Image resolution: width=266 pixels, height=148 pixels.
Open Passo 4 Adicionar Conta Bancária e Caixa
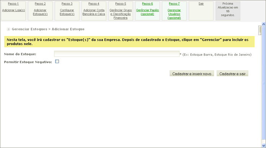click(x=94, y=11)
